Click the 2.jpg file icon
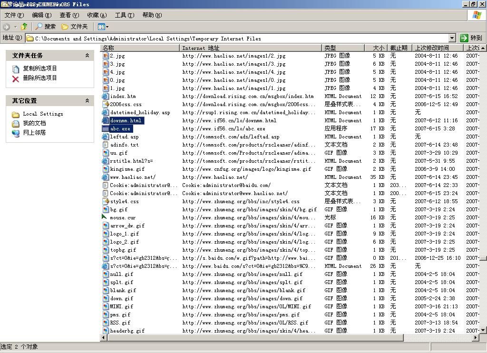The width and height of the screenshot is (487, 353). click(x=106, y=56)
